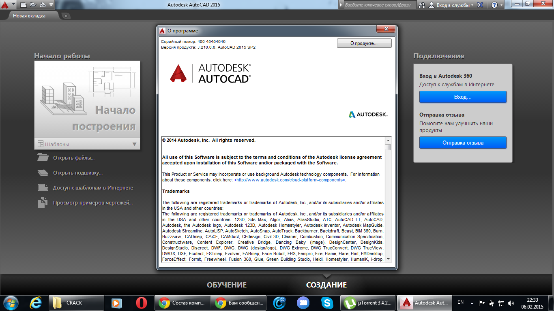This screenshot has height=311, width=554.
Task: Click Открыть подшивку... link
Action: tap(78, 173)
